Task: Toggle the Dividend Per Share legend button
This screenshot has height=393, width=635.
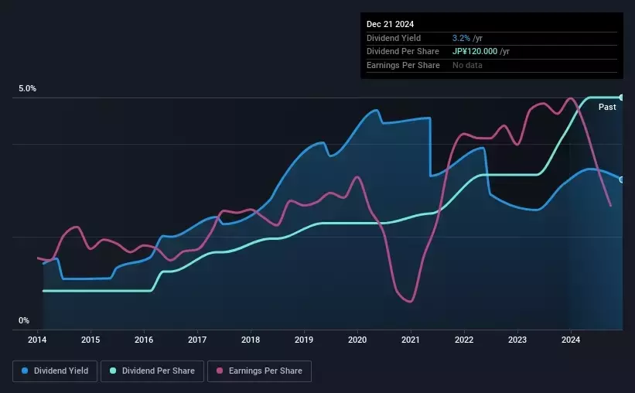Action: point(152,371)
